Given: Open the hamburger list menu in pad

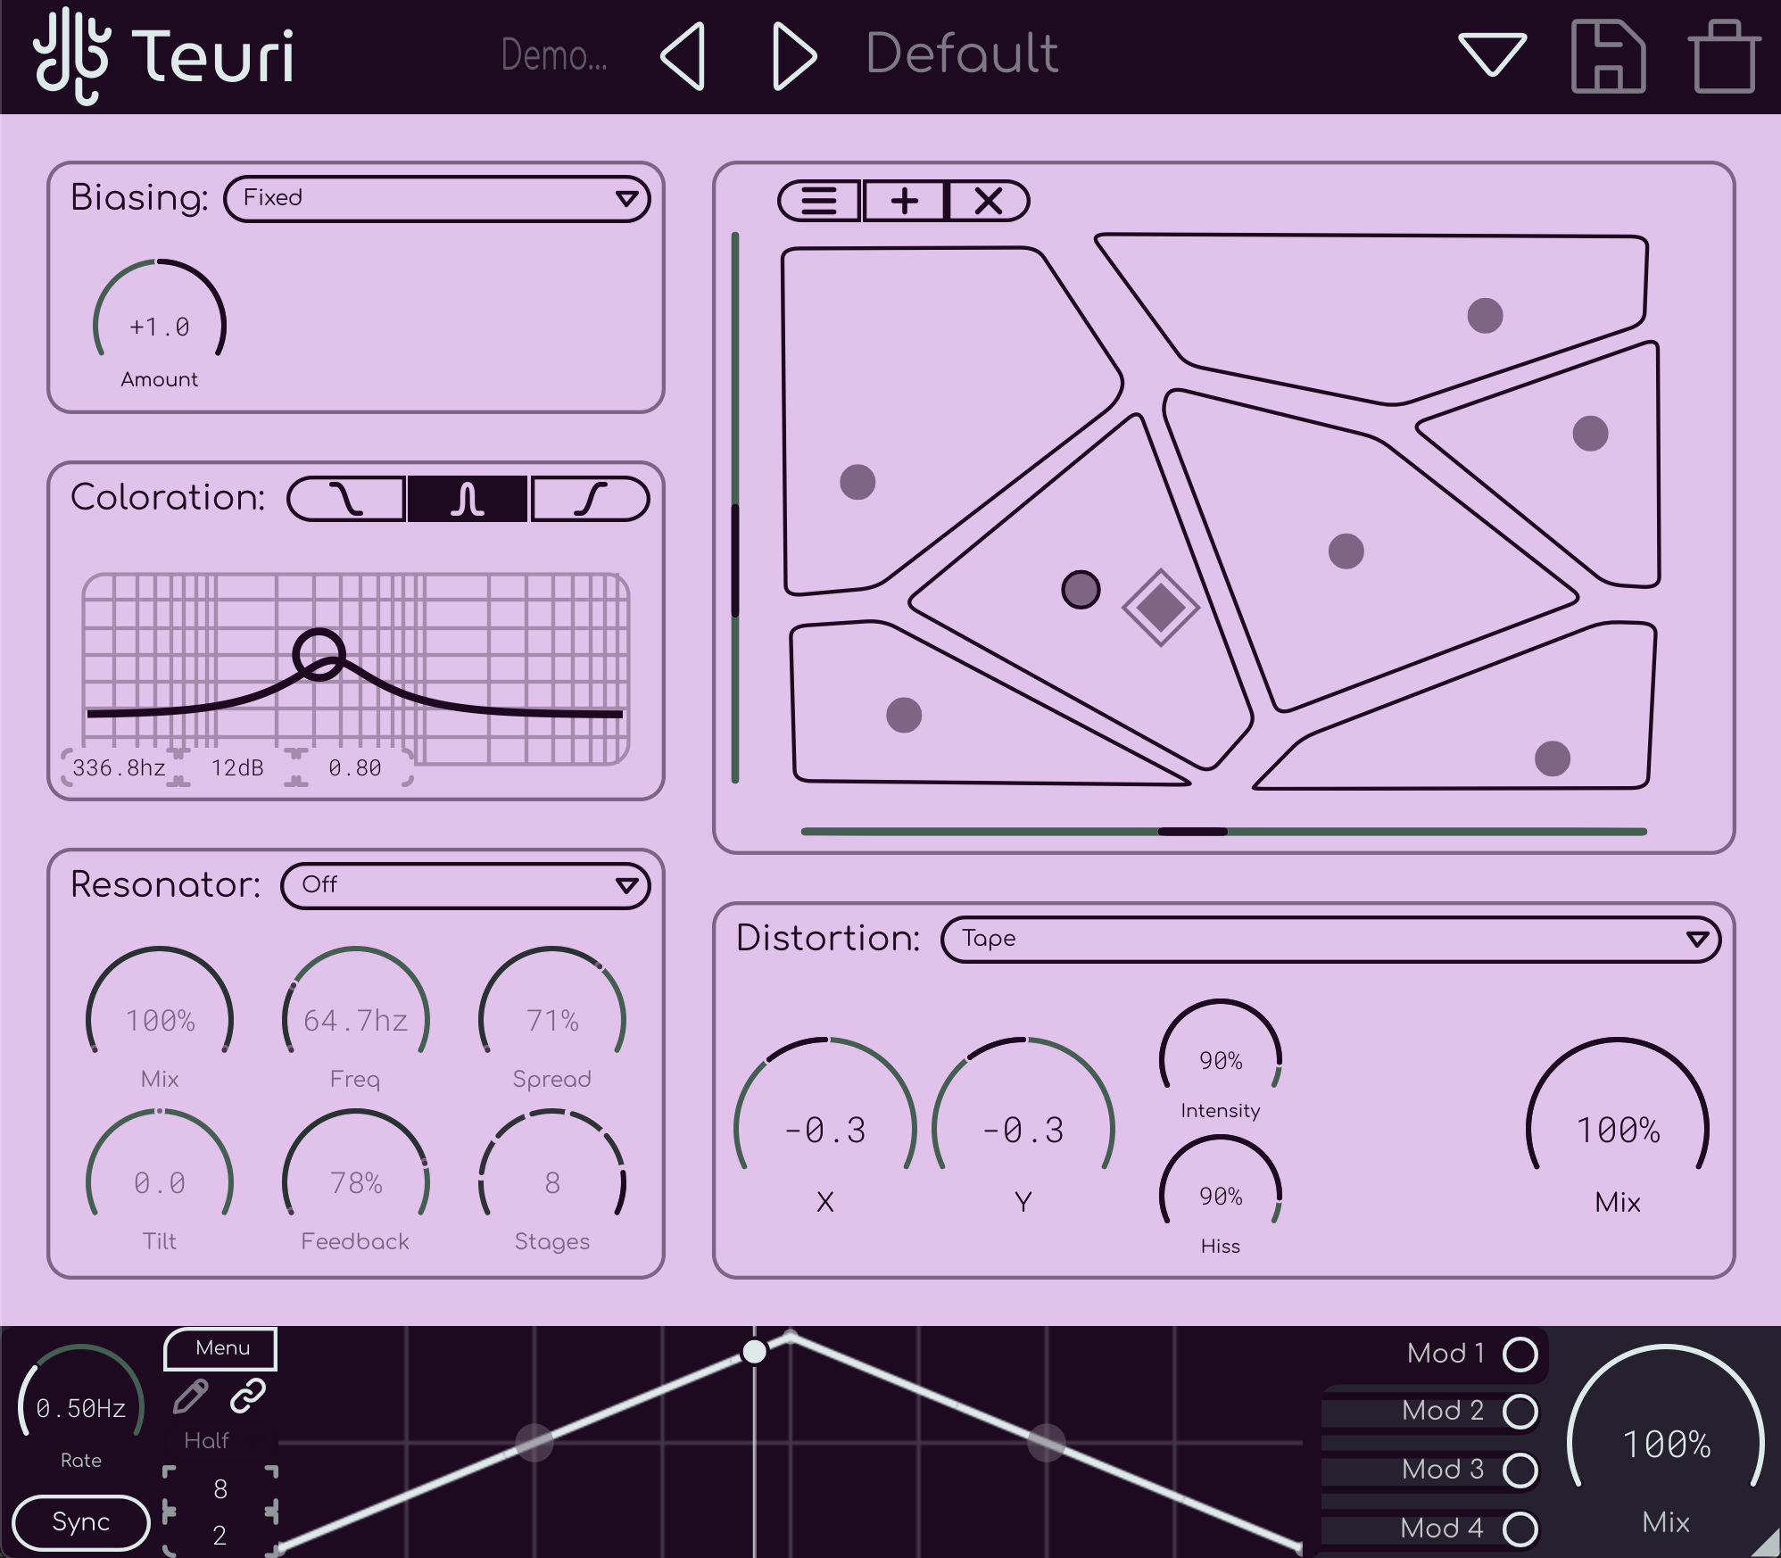Looking at the screenshot, I should pos(818,201).
